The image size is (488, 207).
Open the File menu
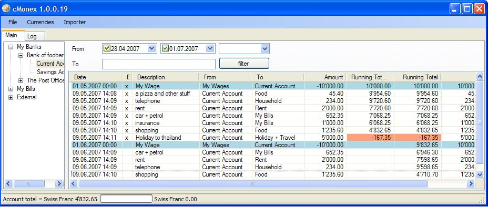(x=13, y=22)
